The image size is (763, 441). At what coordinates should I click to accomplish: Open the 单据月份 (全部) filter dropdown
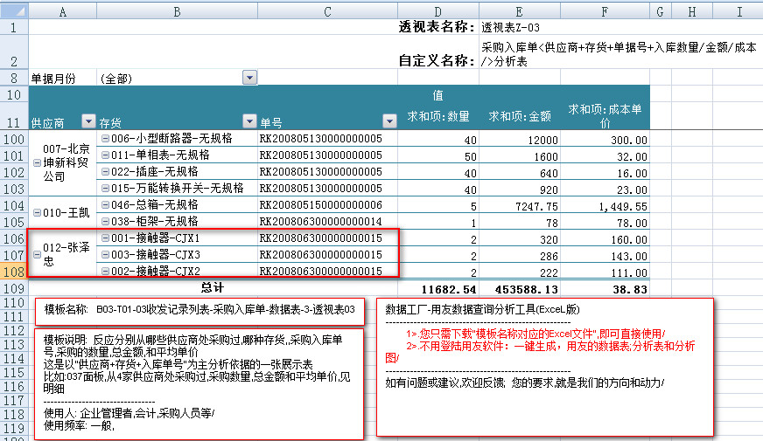(x=249, y=78)
